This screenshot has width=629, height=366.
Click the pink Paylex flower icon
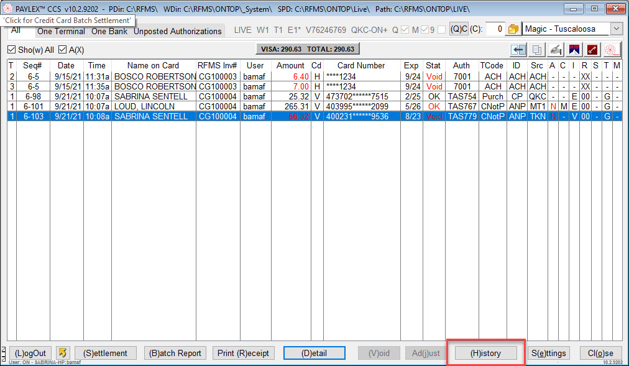pos(611,50)
